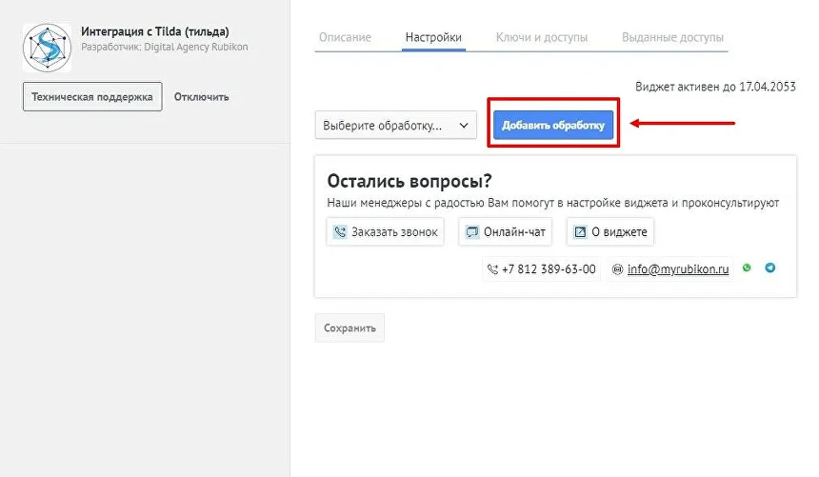The height and width of the screenshot is (477, 819).
Task: Open Техническая поддержка
Action: 92,97
